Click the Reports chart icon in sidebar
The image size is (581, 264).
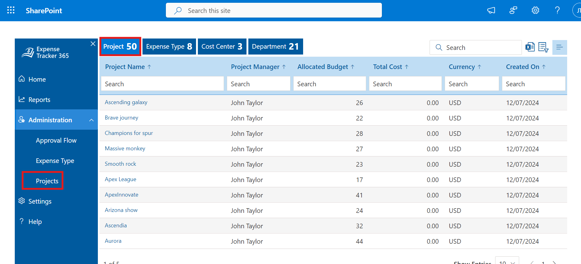[22, 99]
